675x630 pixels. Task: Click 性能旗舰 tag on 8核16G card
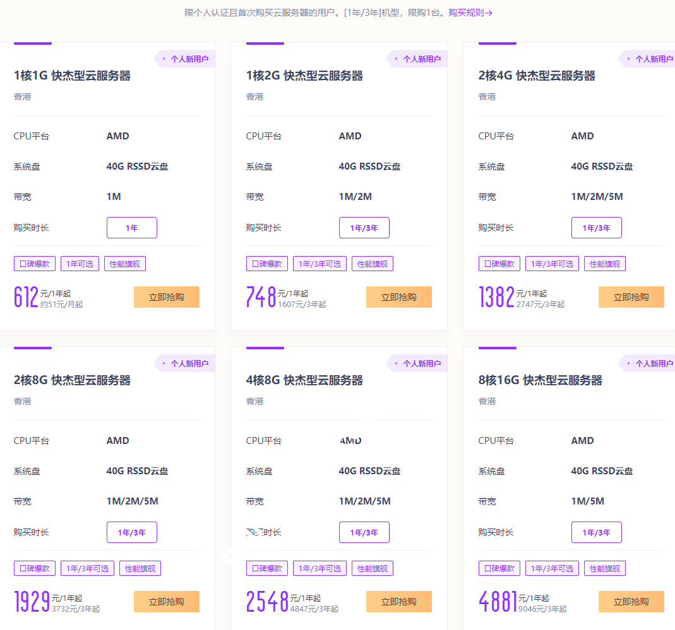tap(605, 568)
